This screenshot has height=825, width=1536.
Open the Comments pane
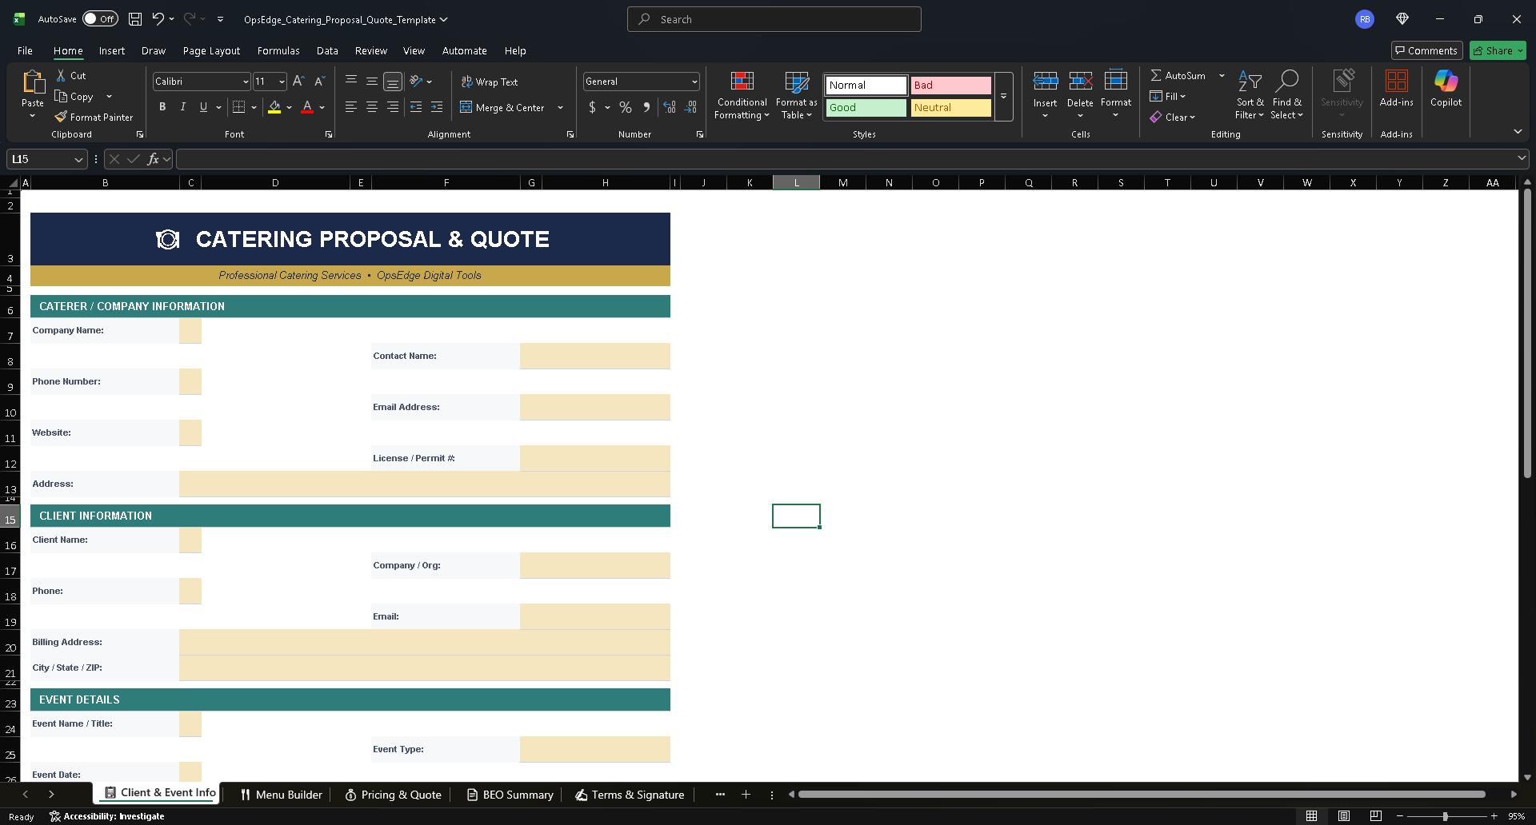1426,50
